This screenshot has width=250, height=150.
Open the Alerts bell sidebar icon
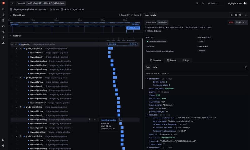pos(3,15)
